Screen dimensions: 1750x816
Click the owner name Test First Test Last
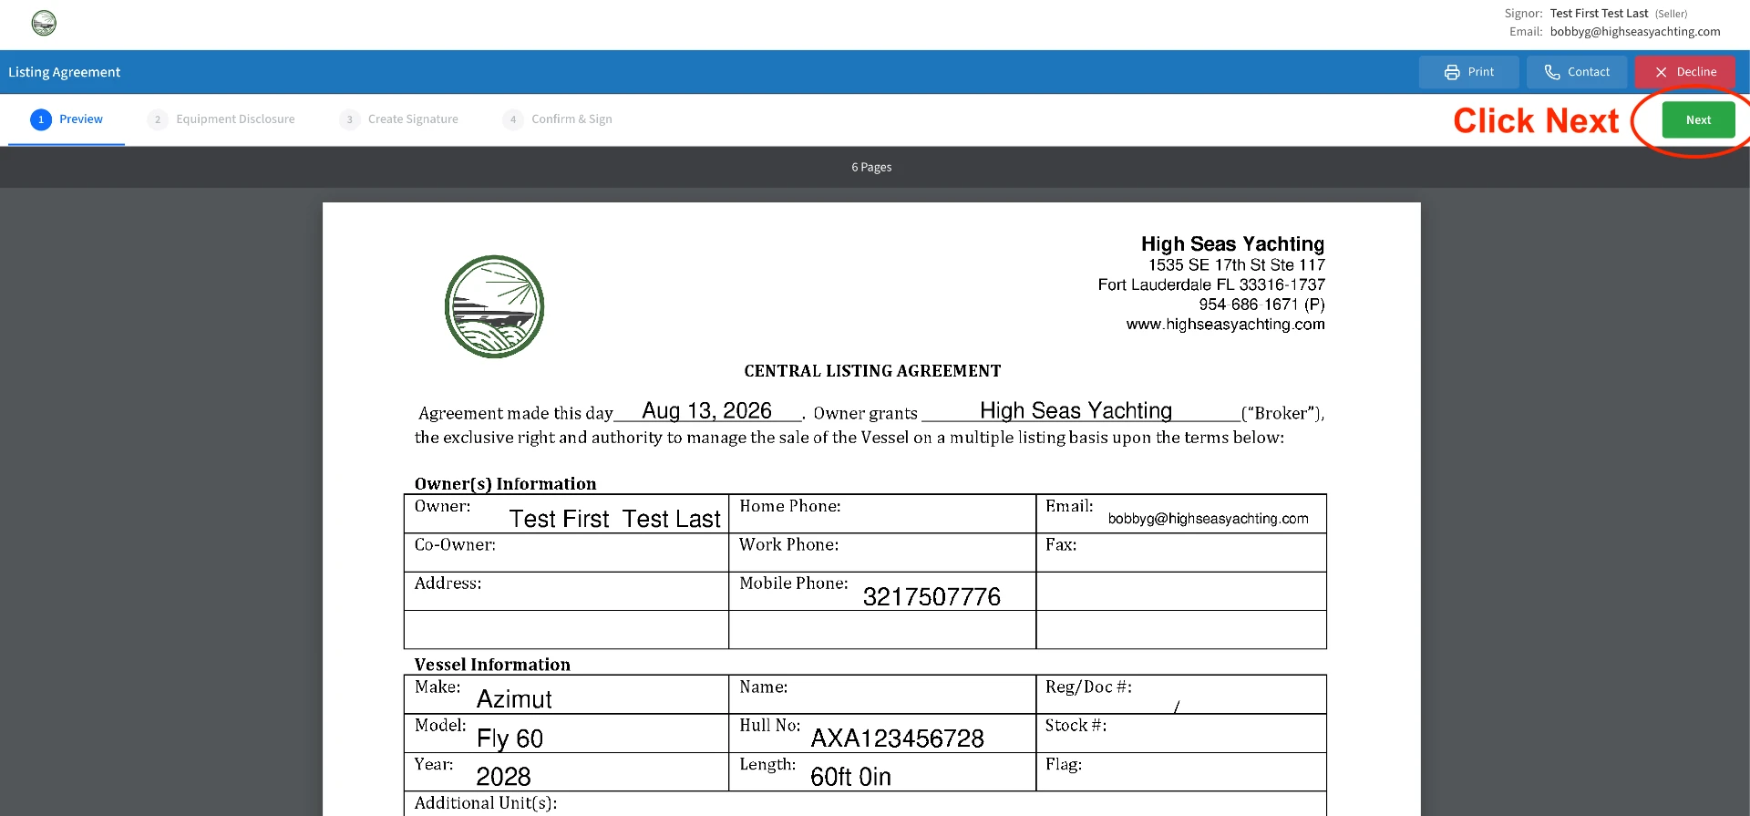[614, 519]
